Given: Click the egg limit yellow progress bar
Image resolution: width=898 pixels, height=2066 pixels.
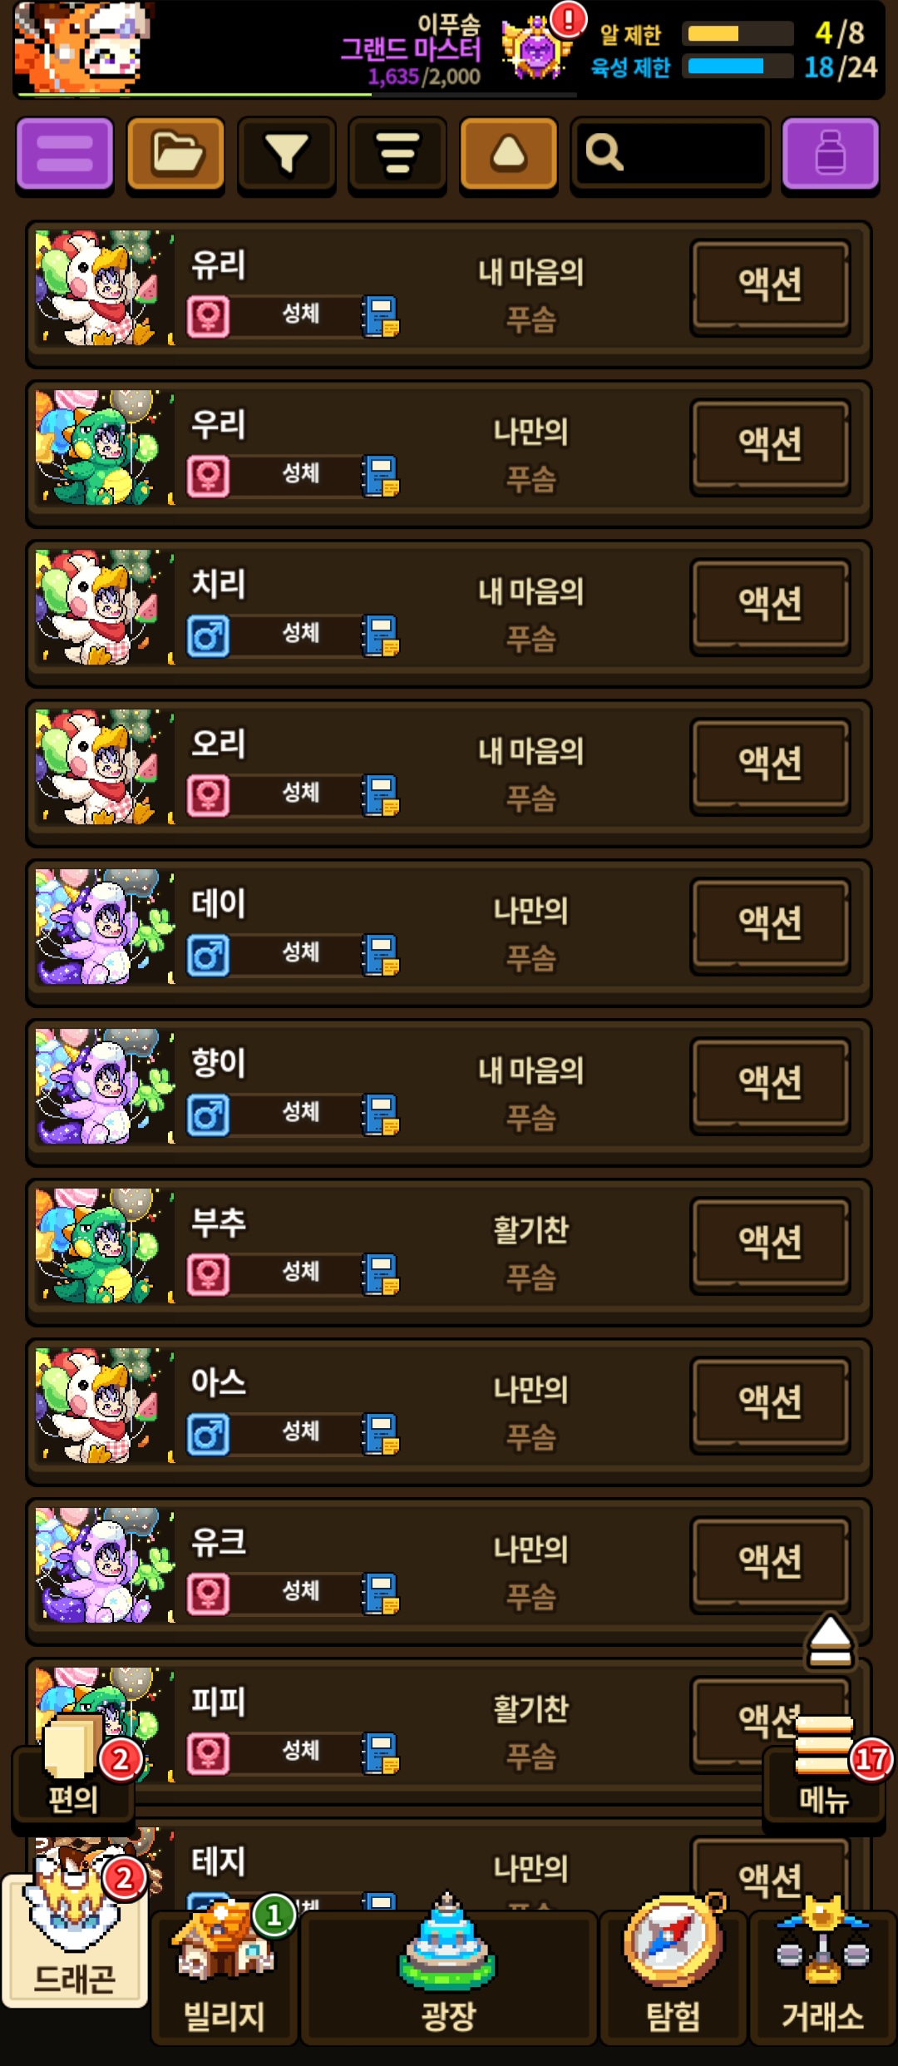Looking at the screenshot, I should [738, 34].
